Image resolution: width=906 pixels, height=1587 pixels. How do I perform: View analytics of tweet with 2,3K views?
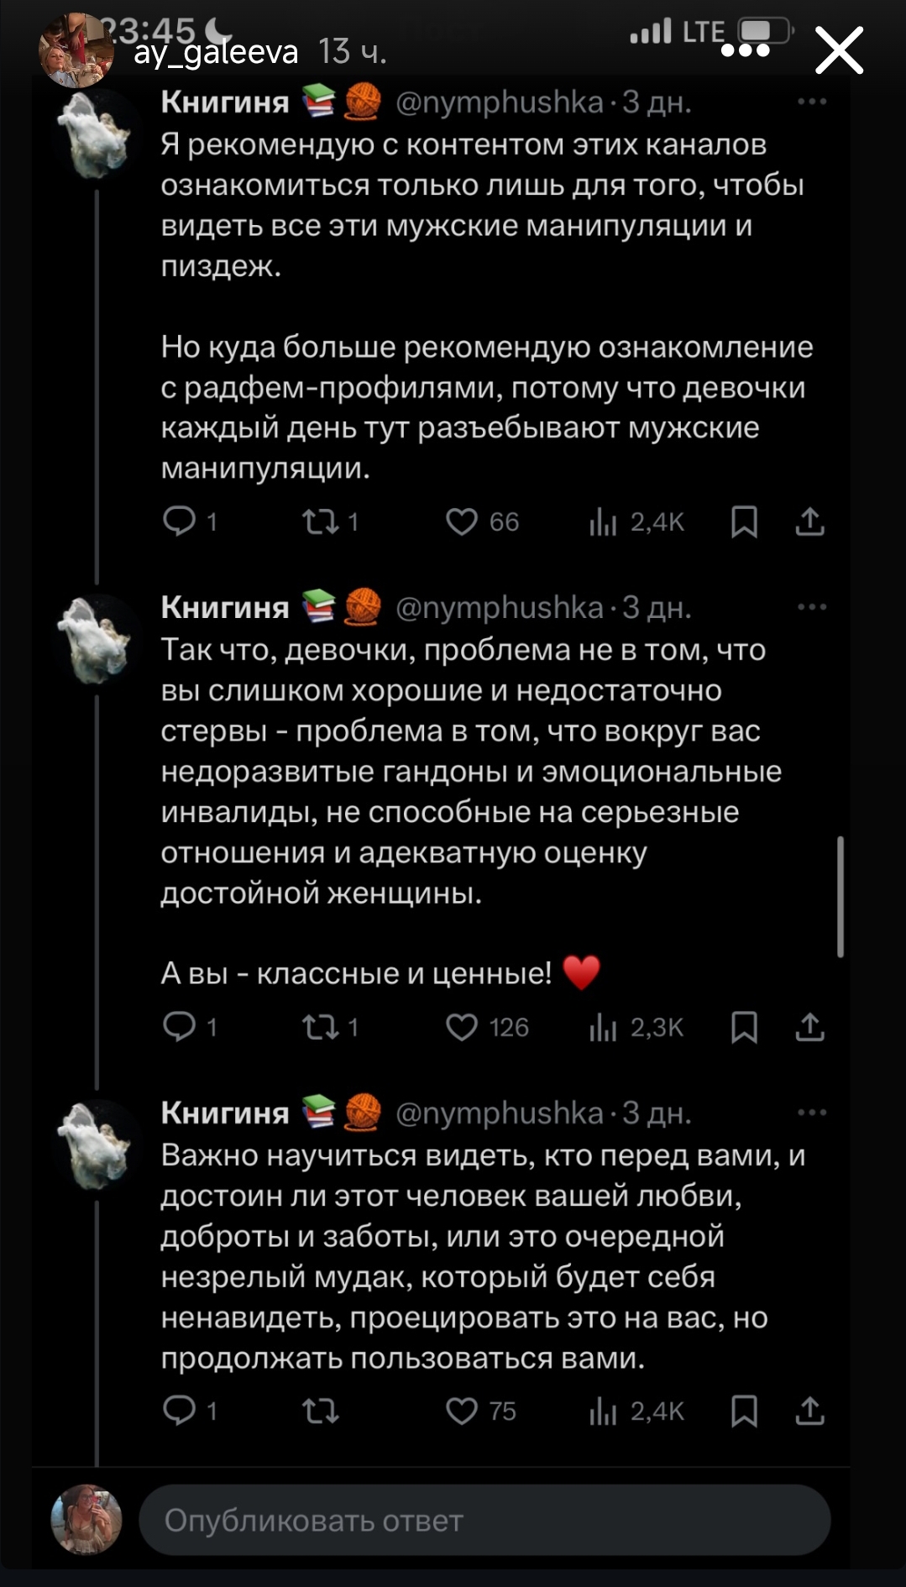pyautogui.click(x=603, y=1027)
